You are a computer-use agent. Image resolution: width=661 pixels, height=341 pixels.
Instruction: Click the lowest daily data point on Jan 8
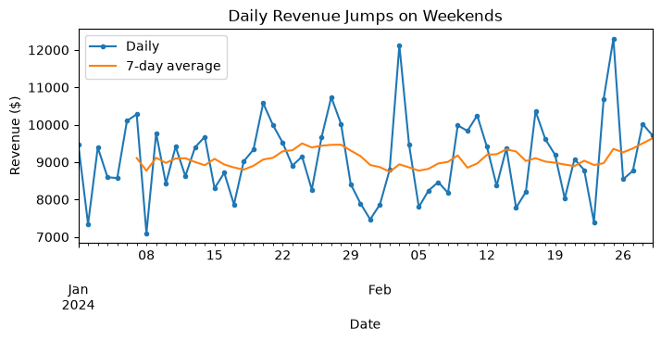point(146,234)
